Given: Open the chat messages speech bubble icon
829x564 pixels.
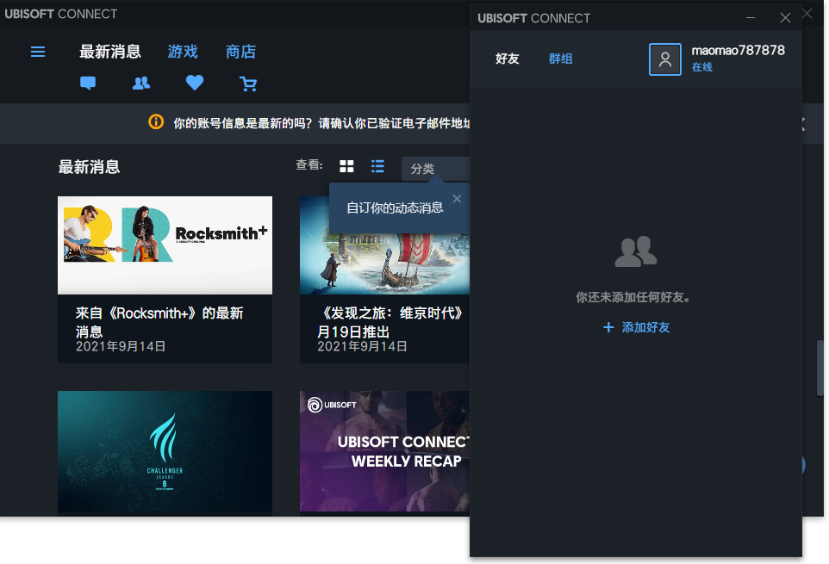Looking at the screenshot, I should 88,84.
